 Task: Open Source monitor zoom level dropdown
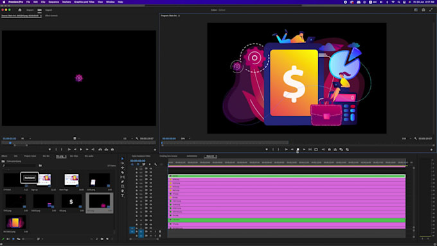point(26,139)
